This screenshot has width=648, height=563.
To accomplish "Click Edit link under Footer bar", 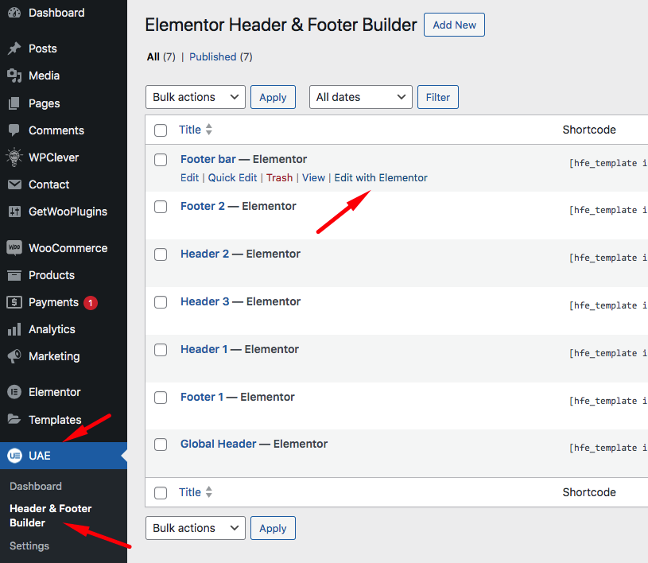I will (x=190, y=178).
